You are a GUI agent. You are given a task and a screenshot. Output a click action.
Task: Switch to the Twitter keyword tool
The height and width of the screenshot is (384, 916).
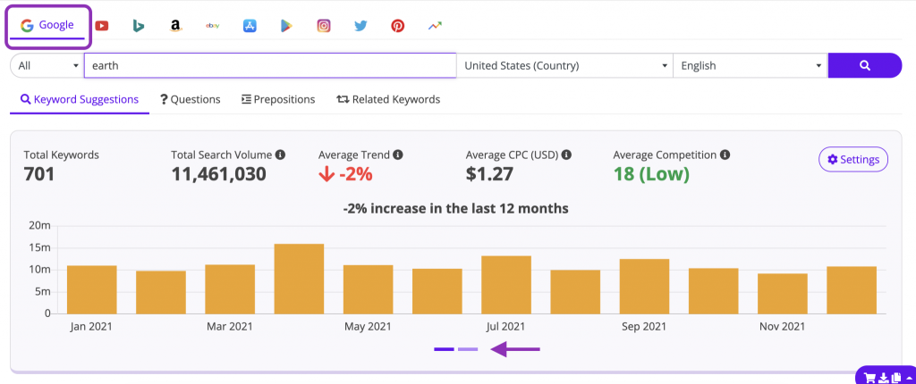coord(360,26)
